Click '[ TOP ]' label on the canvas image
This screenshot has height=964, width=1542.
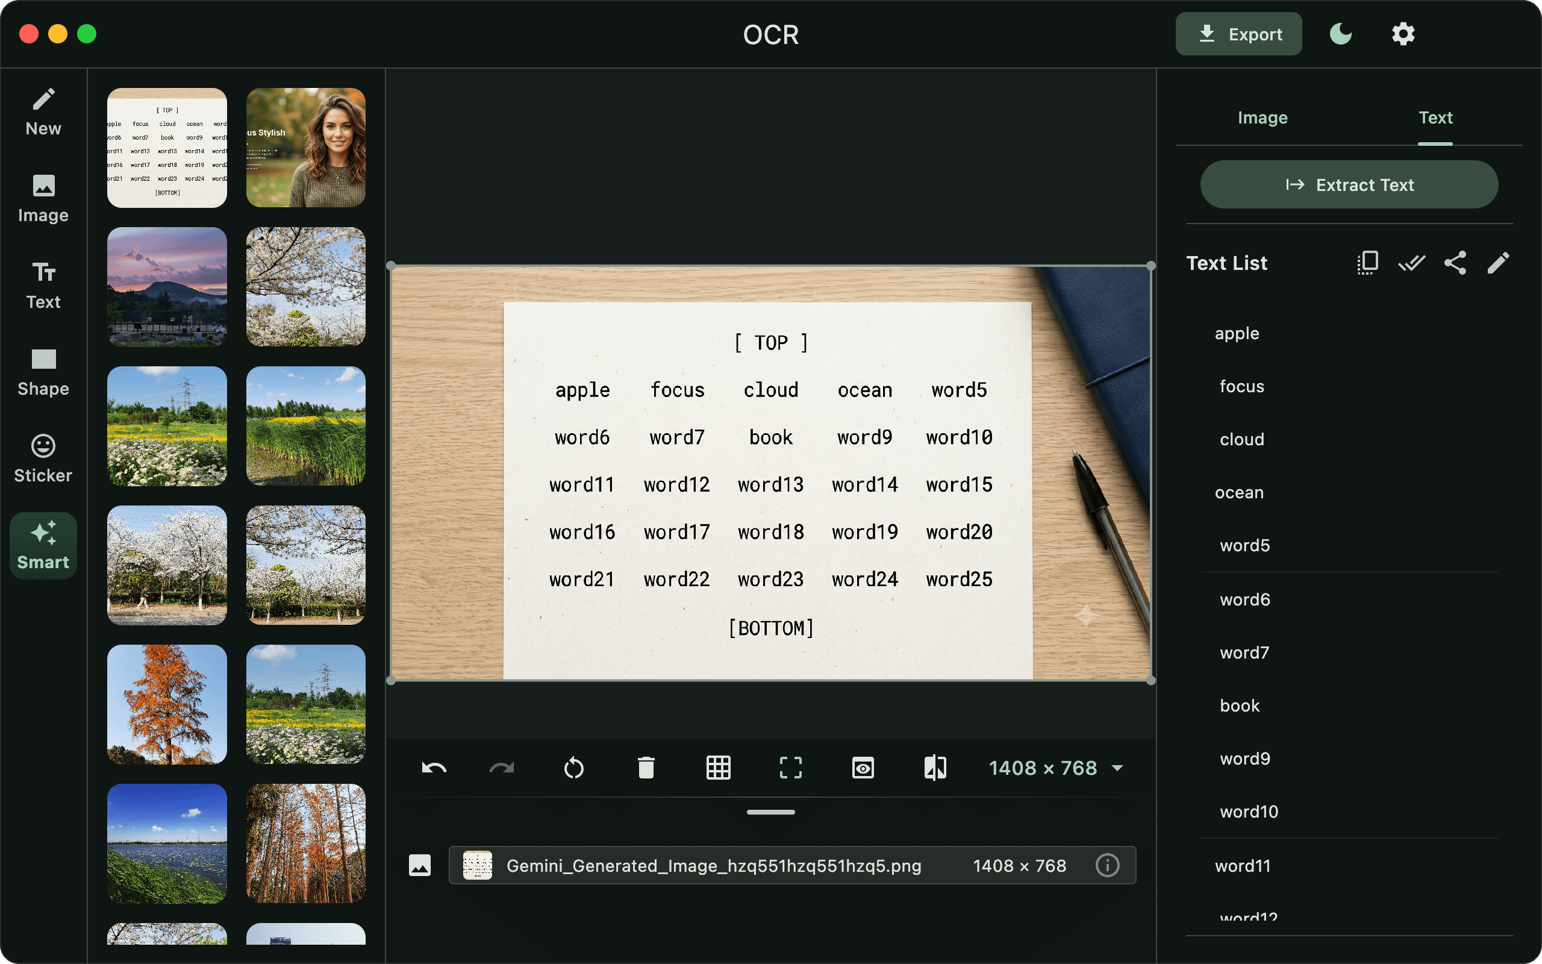click(770, 342)
